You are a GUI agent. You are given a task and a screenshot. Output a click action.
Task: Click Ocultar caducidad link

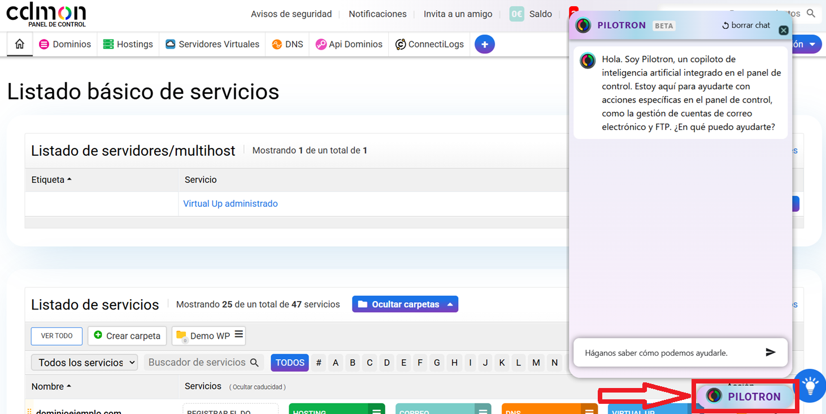click(257, 387)
